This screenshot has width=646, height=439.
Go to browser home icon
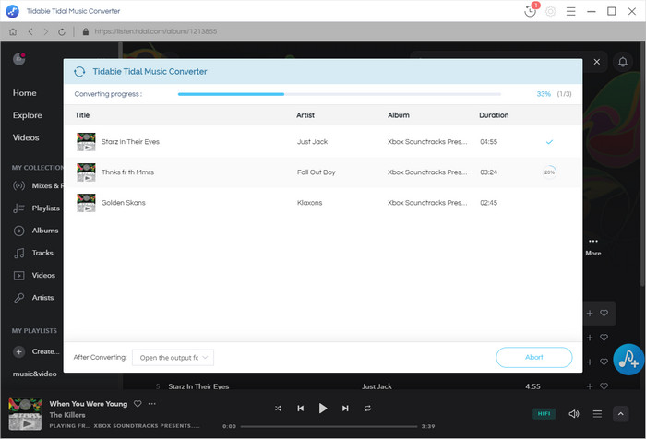tap(13, 31)
